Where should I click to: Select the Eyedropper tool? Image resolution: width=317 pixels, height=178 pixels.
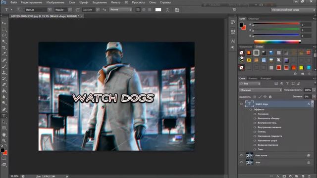coord(4,54)
